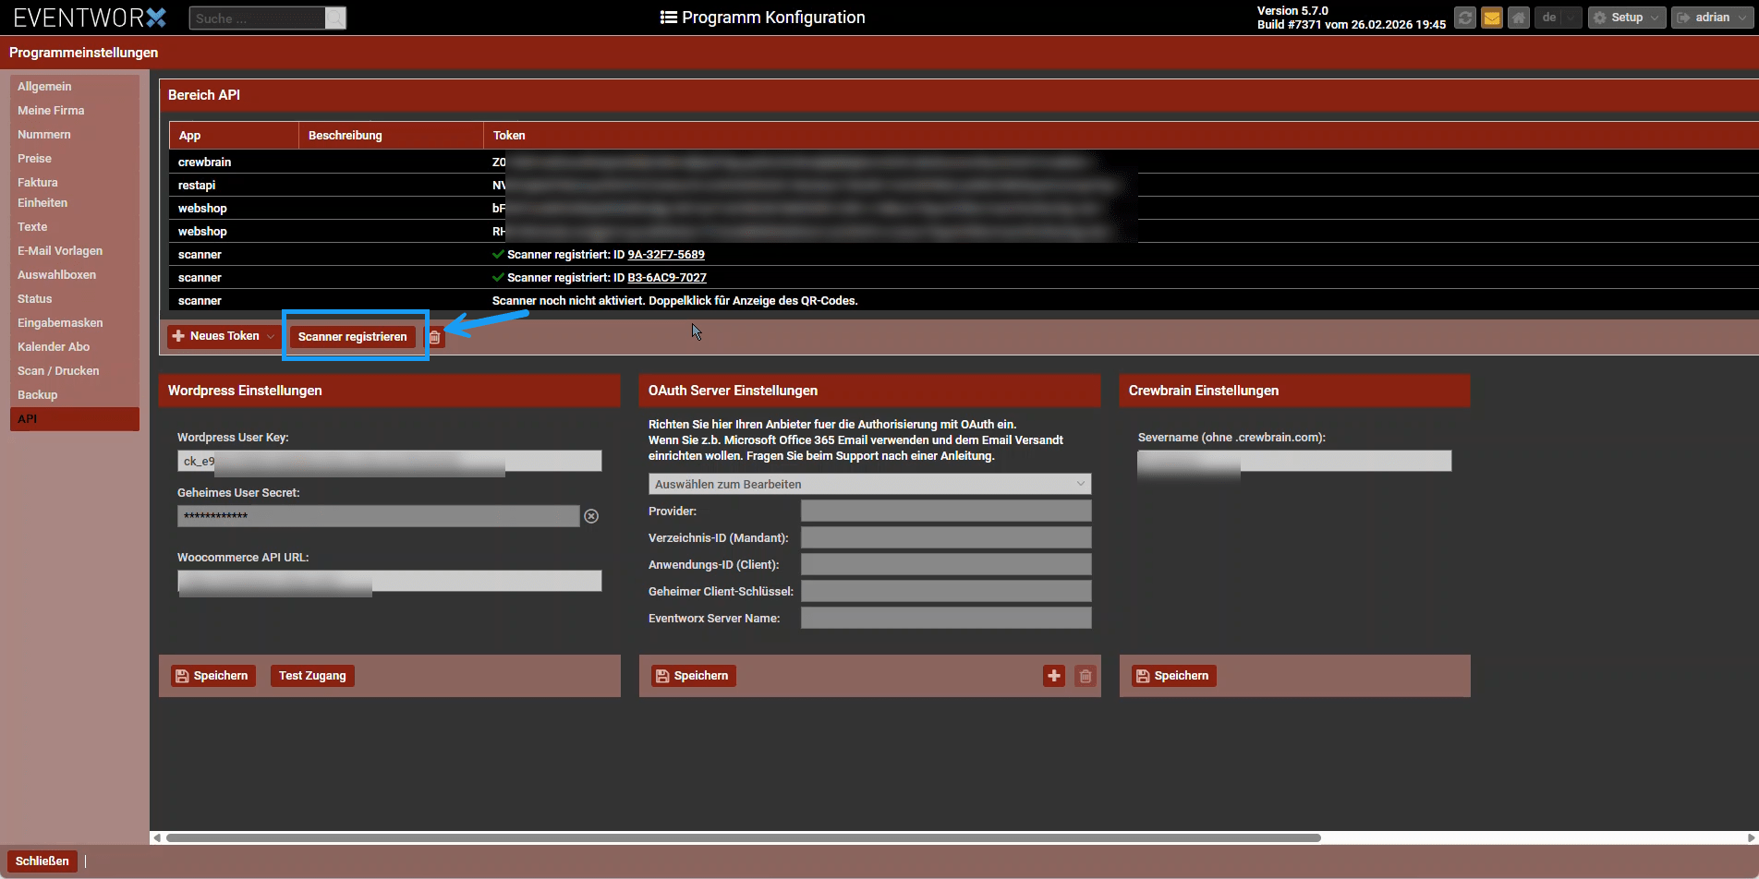Open the de language dropdown

click(1558, 18)
